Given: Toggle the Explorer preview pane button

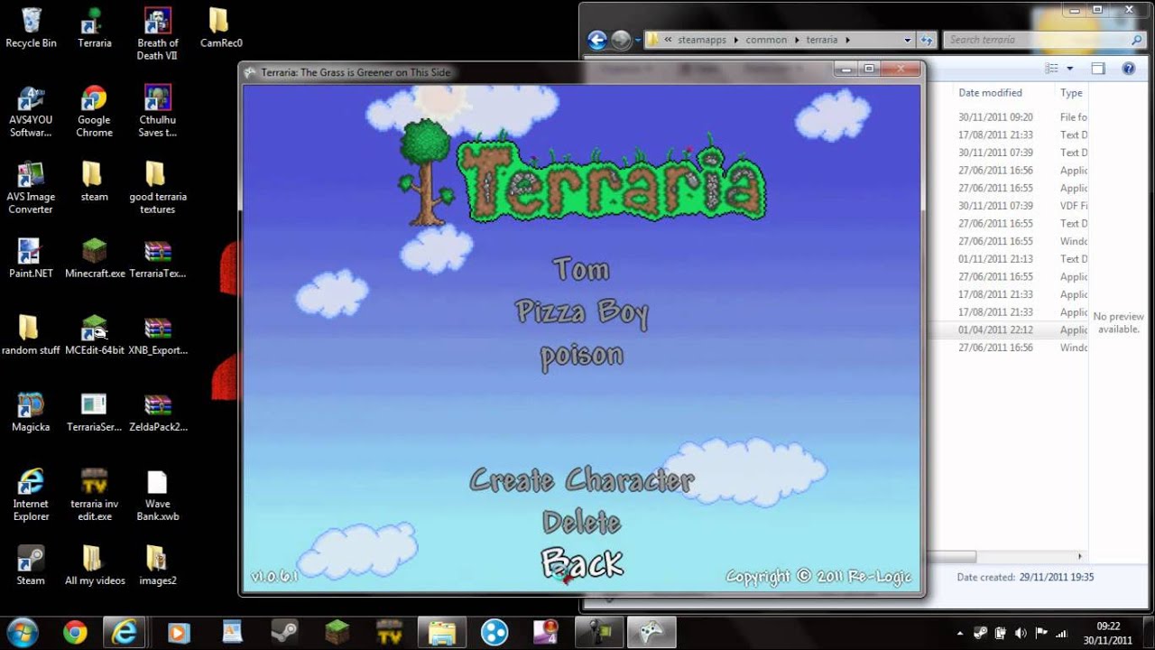Looking at the screenshot, I should tap(1098, 69).
